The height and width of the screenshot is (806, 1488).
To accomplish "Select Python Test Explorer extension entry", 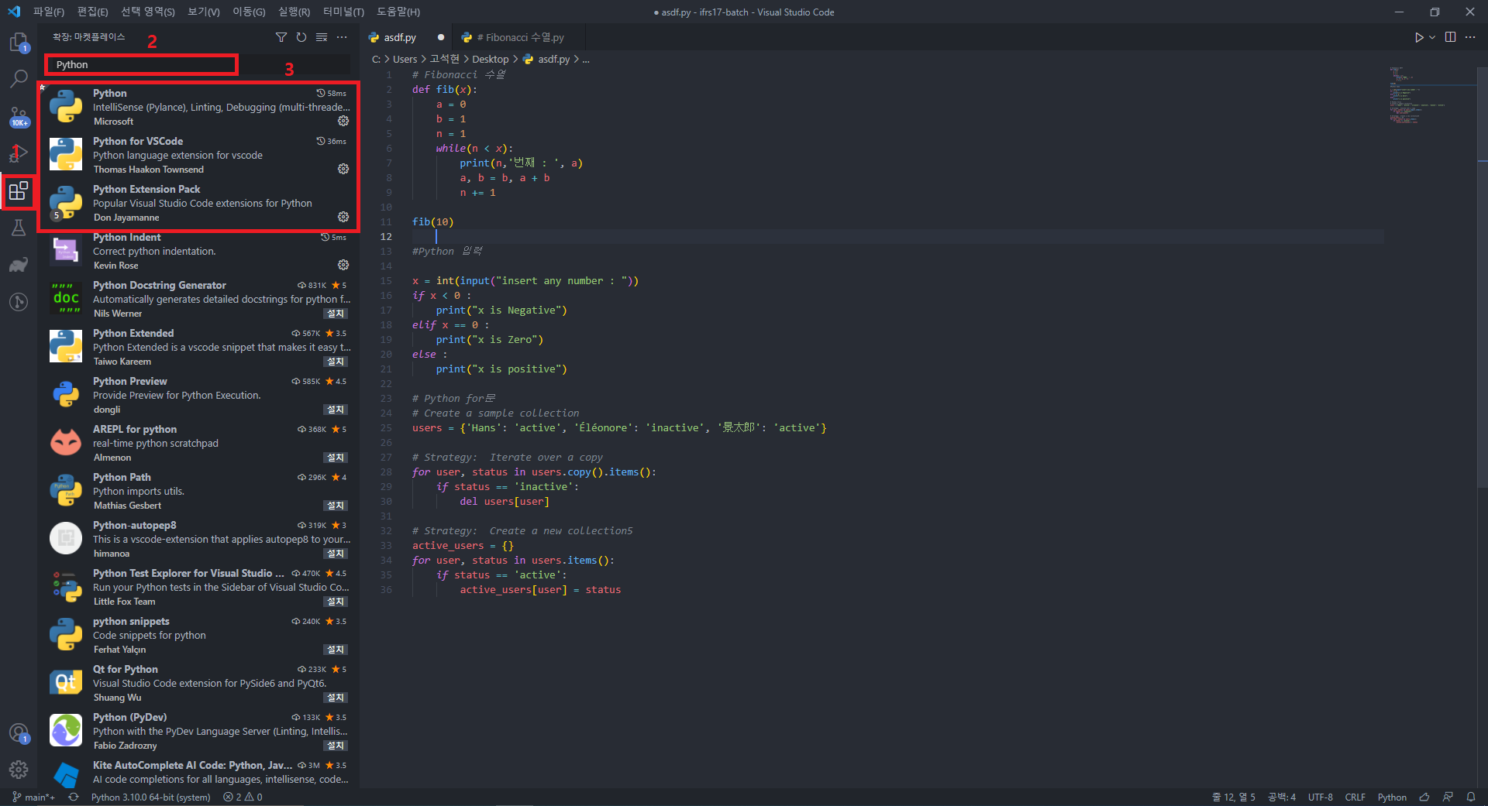I will pyautogui.click(x=198, y=587).
